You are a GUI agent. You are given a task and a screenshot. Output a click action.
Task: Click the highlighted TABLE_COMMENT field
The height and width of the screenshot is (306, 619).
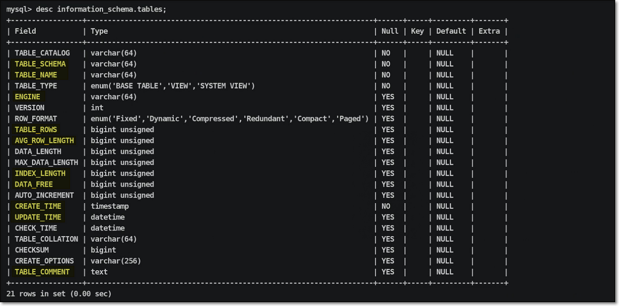coord(42,272)
